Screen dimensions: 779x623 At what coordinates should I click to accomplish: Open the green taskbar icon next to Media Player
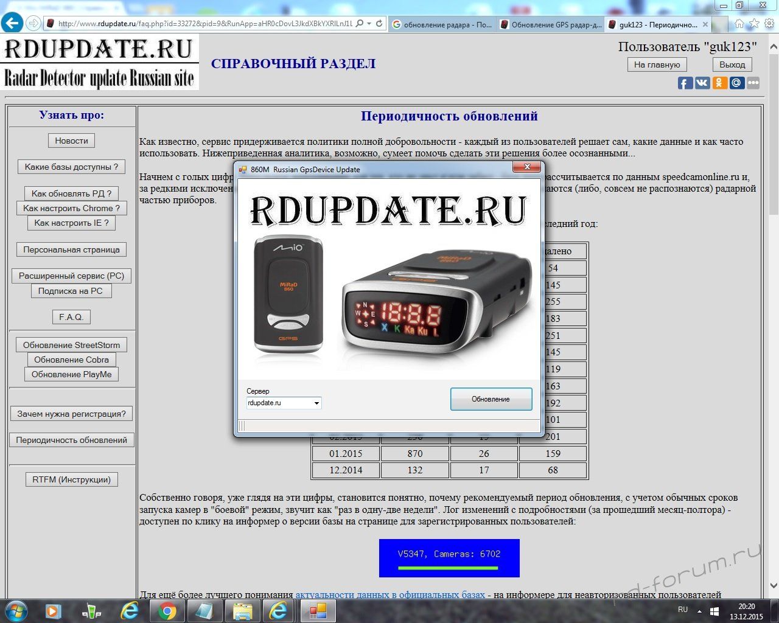coord(91,611)
